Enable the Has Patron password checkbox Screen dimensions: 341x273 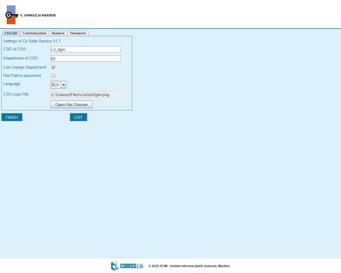(53, 76)
